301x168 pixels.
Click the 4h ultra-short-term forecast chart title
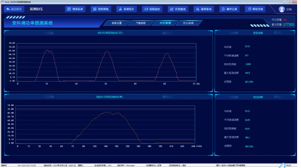[x=110, y=97]
